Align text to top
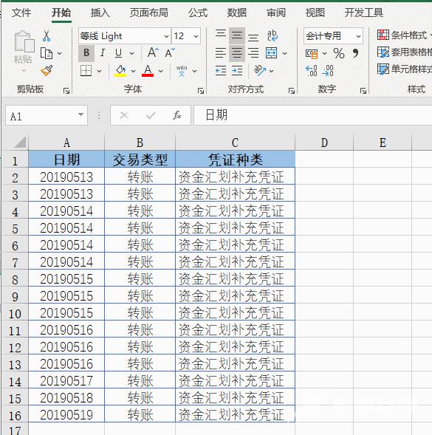The height and width of the screenshot is (435, 432). tap(221, 34)
